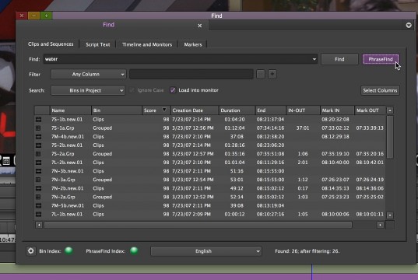
Task: Switch to the Markers tab
Action: point(193,44)
